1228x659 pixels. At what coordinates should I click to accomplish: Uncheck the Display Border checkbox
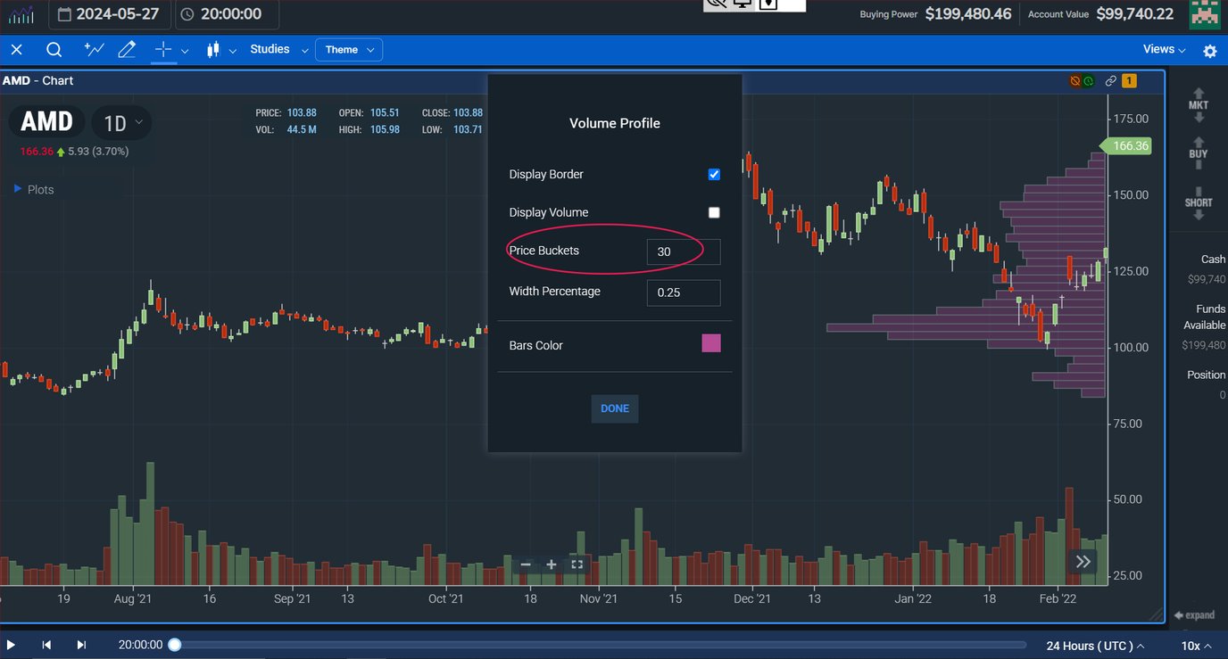coord(714,174)
